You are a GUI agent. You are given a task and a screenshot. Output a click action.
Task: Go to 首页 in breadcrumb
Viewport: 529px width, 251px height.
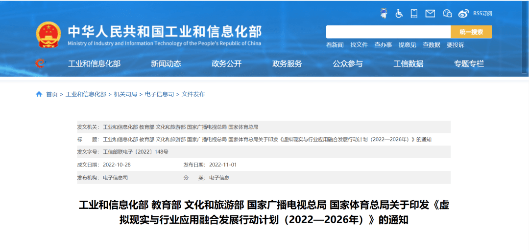pyautogui.click(x=52, y=94)
